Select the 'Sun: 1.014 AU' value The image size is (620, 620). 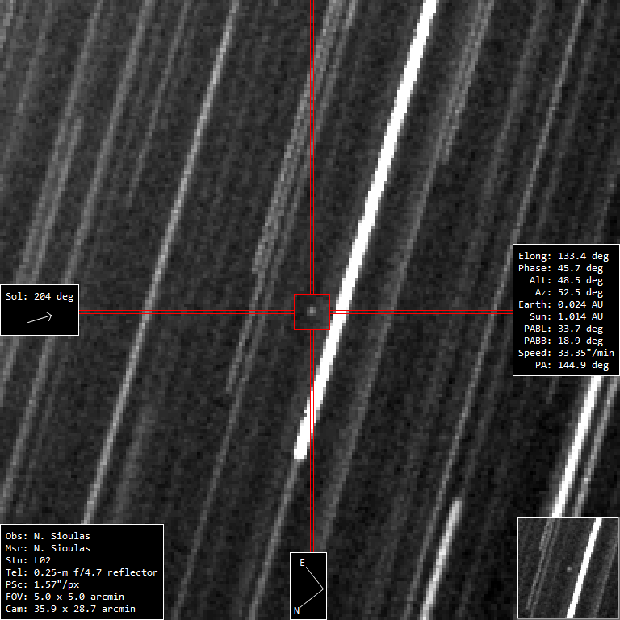point(566,316)
